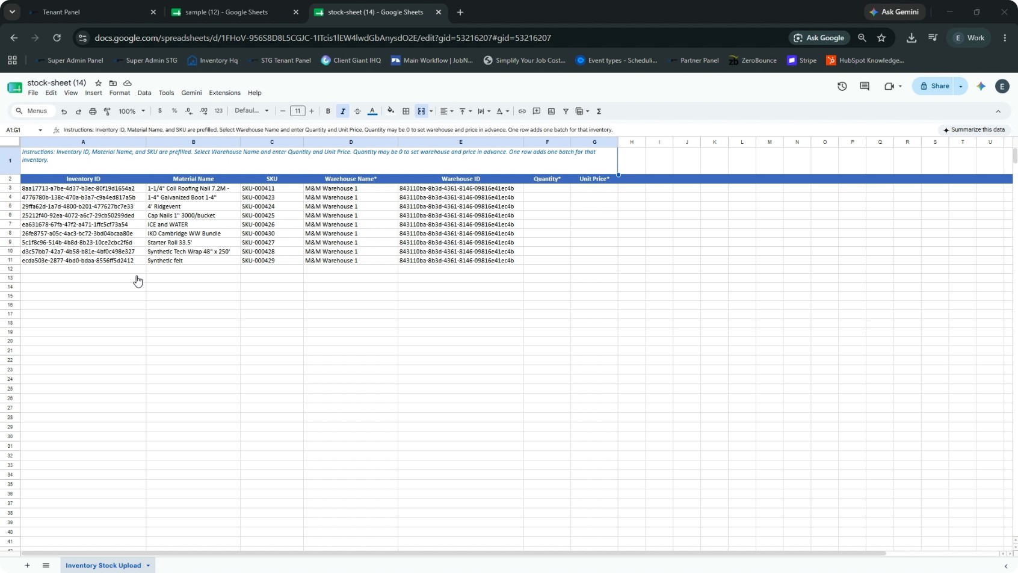The height and width of the screenshot is (573, 1018).
Task: Select the Inventory Stock Upload tab
Action: point(103,565)
